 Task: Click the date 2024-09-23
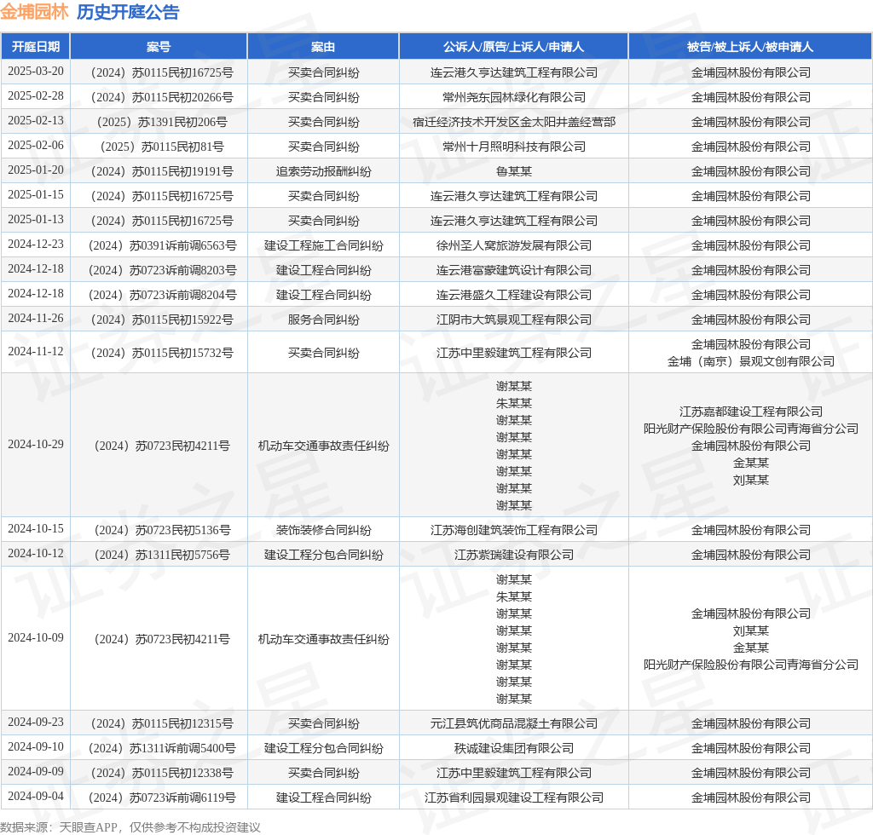pyautogui.click(x=36, y=722)
